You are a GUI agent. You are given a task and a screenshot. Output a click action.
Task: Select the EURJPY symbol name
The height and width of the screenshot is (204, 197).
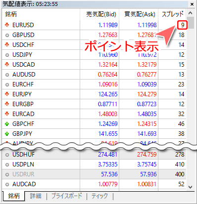click(22, 94)
